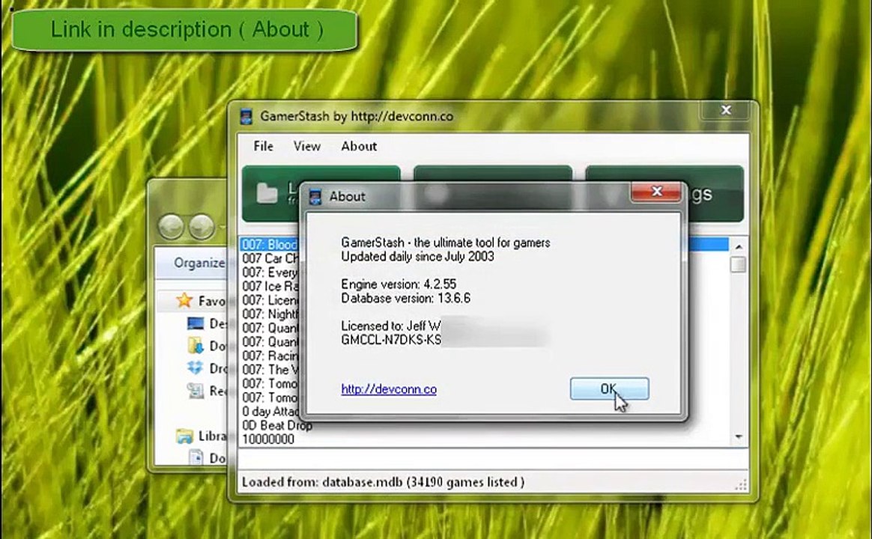Click the Documents library icon in Explorer sidebar

[x=196, y=457]
